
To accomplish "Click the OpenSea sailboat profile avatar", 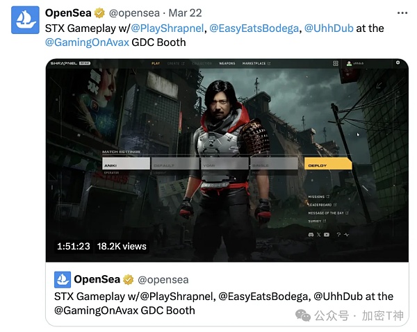I will [25, 20].
